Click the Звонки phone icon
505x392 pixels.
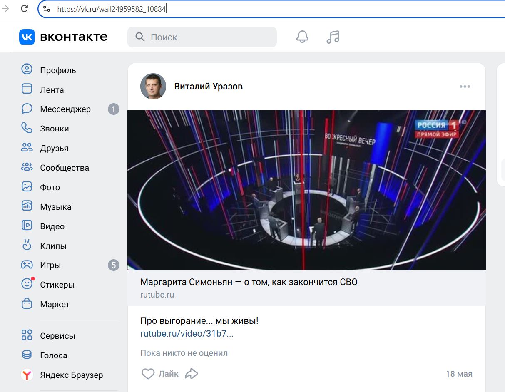tap(27, 128)
